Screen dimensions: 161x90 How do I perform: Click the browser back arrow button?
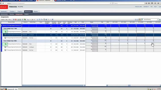point(1,3)
